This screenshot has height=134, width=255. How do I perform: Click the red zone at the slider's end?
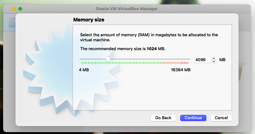point(185,63)
